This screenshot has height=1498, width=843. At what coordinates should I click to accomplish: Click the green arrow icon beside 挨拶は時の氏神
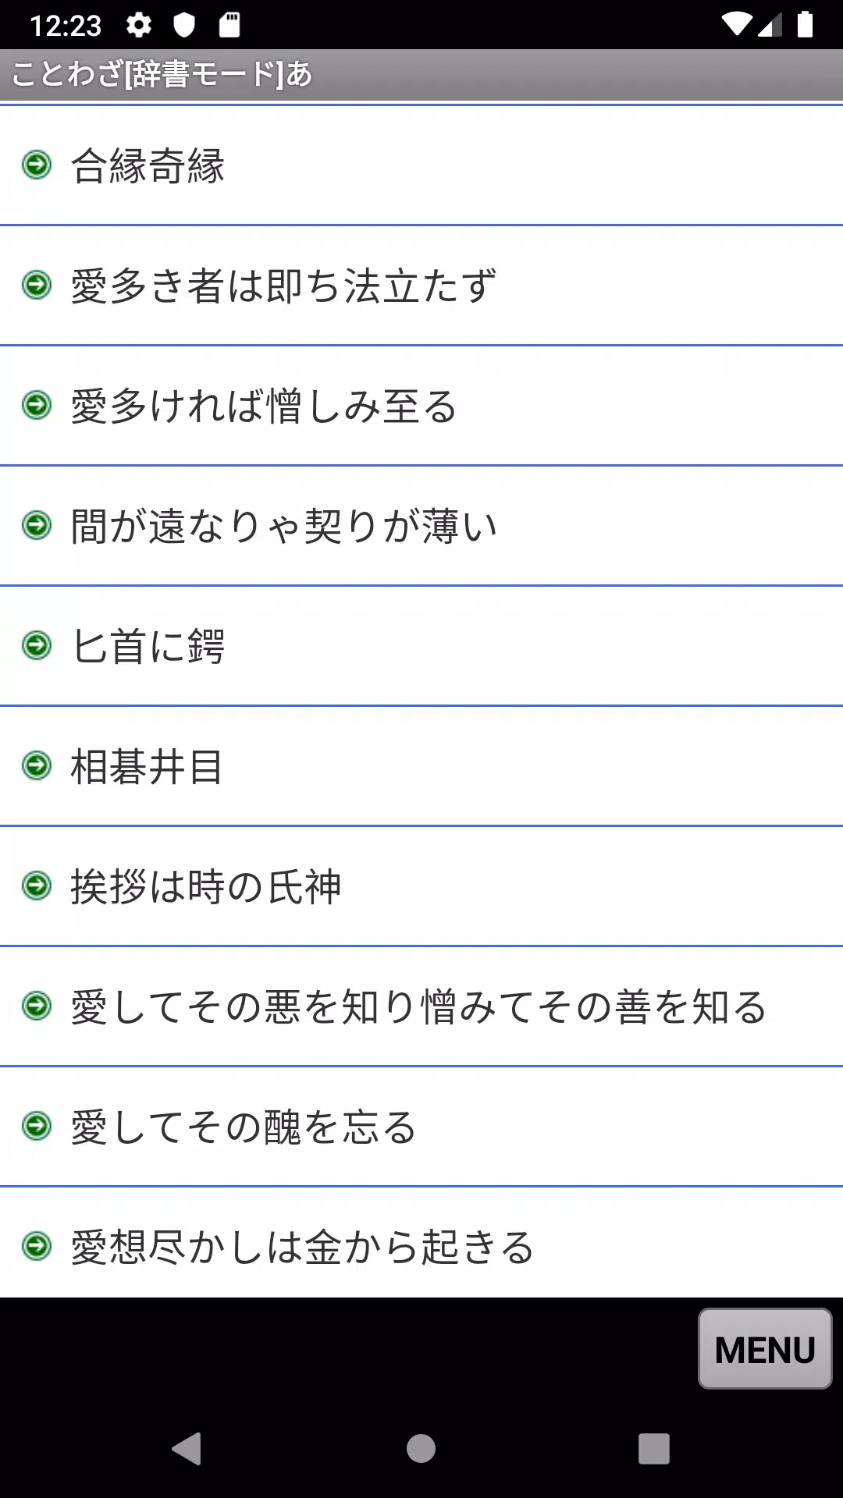click(x=37, y=886)
